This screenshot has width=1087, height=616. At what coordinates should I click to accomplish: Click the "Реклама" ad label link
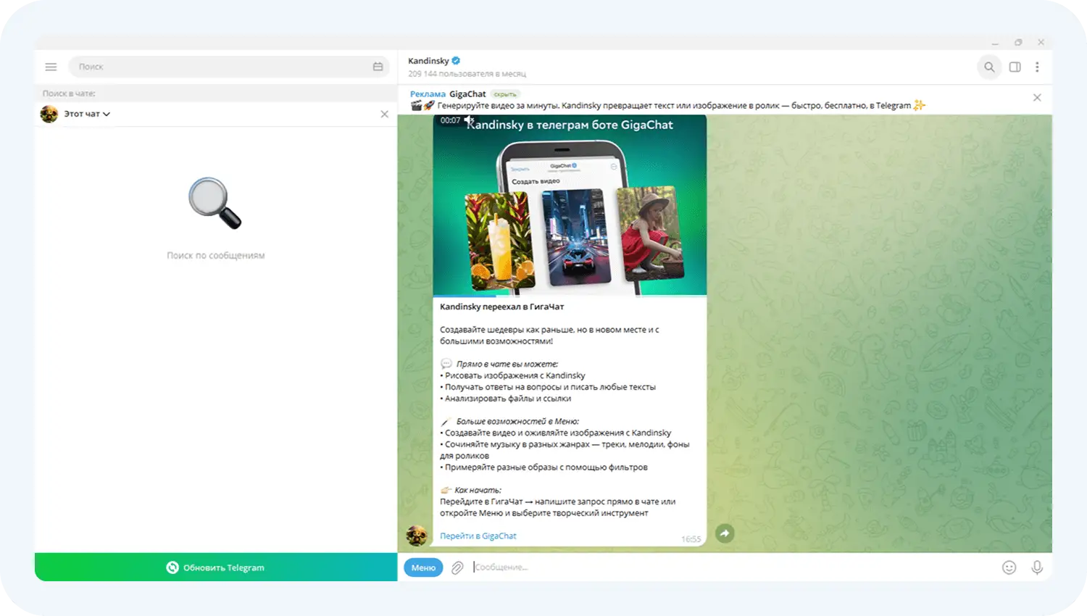tap(428, 94)
